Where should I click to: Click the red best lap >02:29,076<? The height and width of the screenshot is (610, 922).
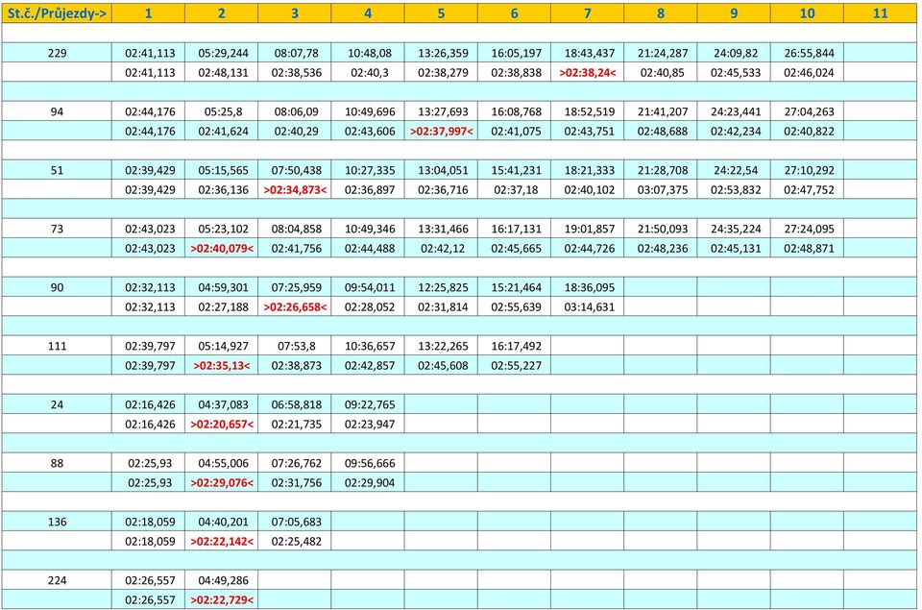[222, 482]
